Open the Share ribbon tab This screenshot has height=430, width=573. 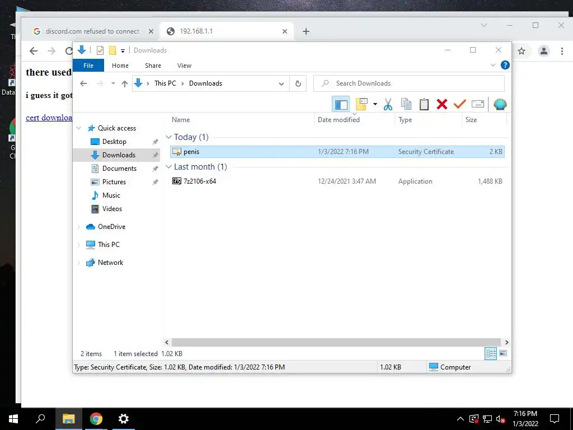tap(153, 66)
